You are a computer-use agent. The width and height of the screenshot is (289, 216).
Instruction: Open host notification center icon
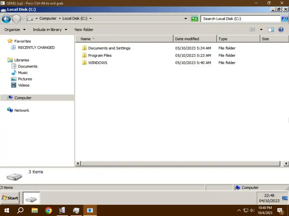tap(280, 211)
